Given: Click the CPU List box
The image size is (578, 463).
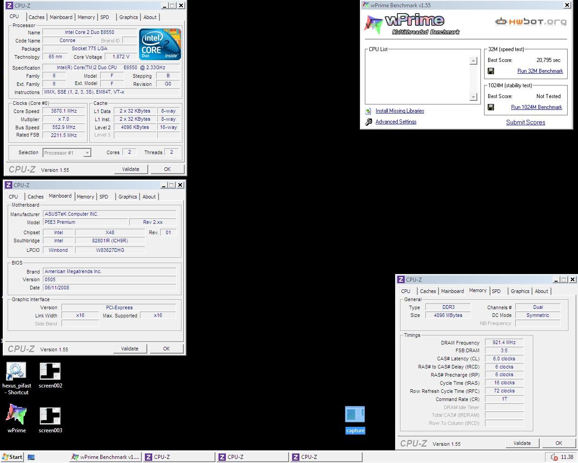Looking at the screenshot, I should coord(422,77).
